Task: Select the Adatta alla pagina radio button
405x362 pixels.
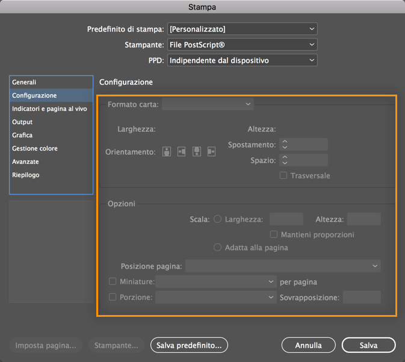Action: (x=218, y=248)
